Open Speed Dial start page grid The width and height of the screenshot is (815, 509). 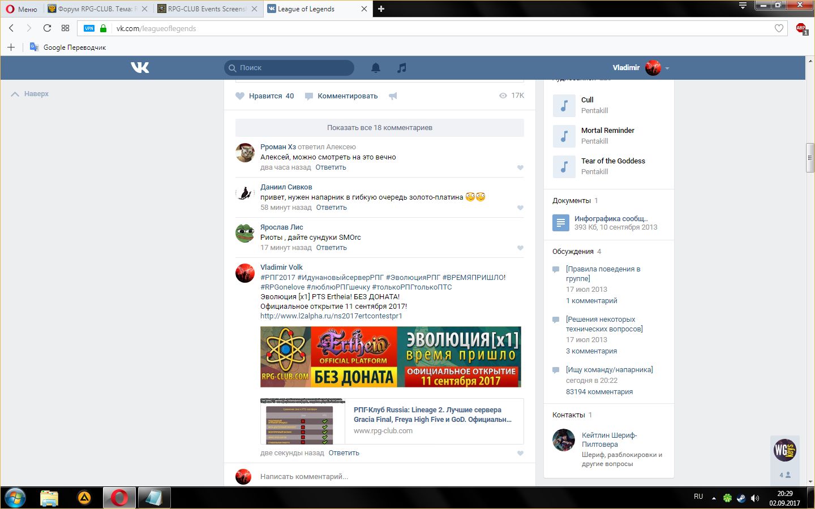pyautogui.click(x=65, y=28)
